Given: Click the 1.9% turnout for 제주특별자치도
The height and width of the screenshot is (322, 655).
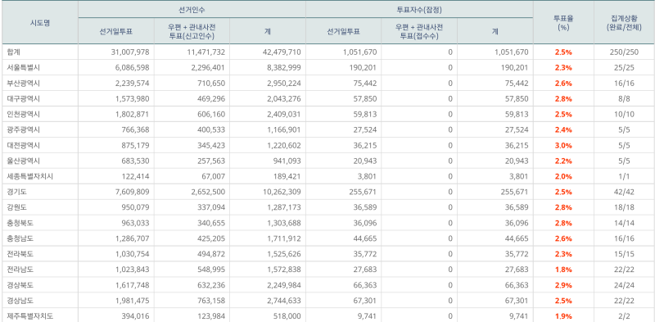Looking at the screenshot, I should pos(563,316).
